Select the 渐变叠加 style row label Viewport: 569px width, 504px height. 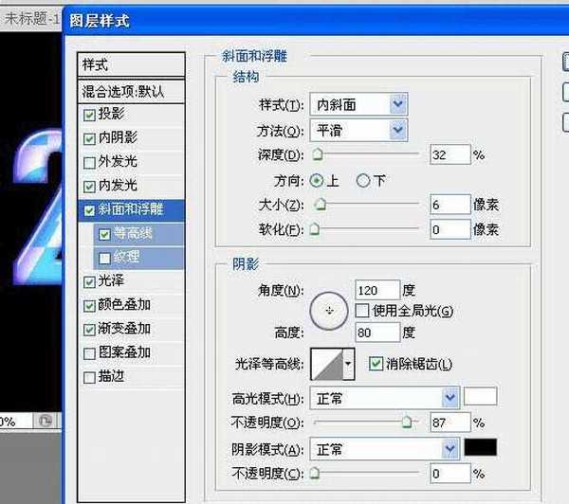(x=124, y=329)
